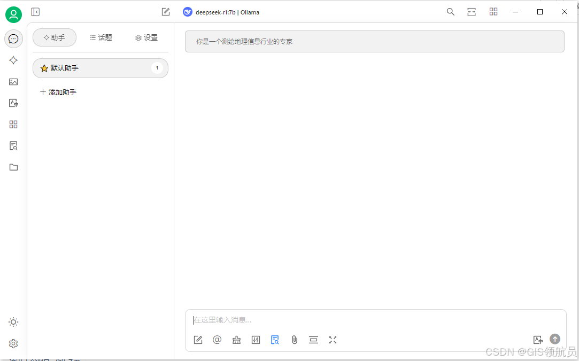Attach a file with the paperclip icon
The width and height of the screenshot is (579, 361).
click(294, 340)
